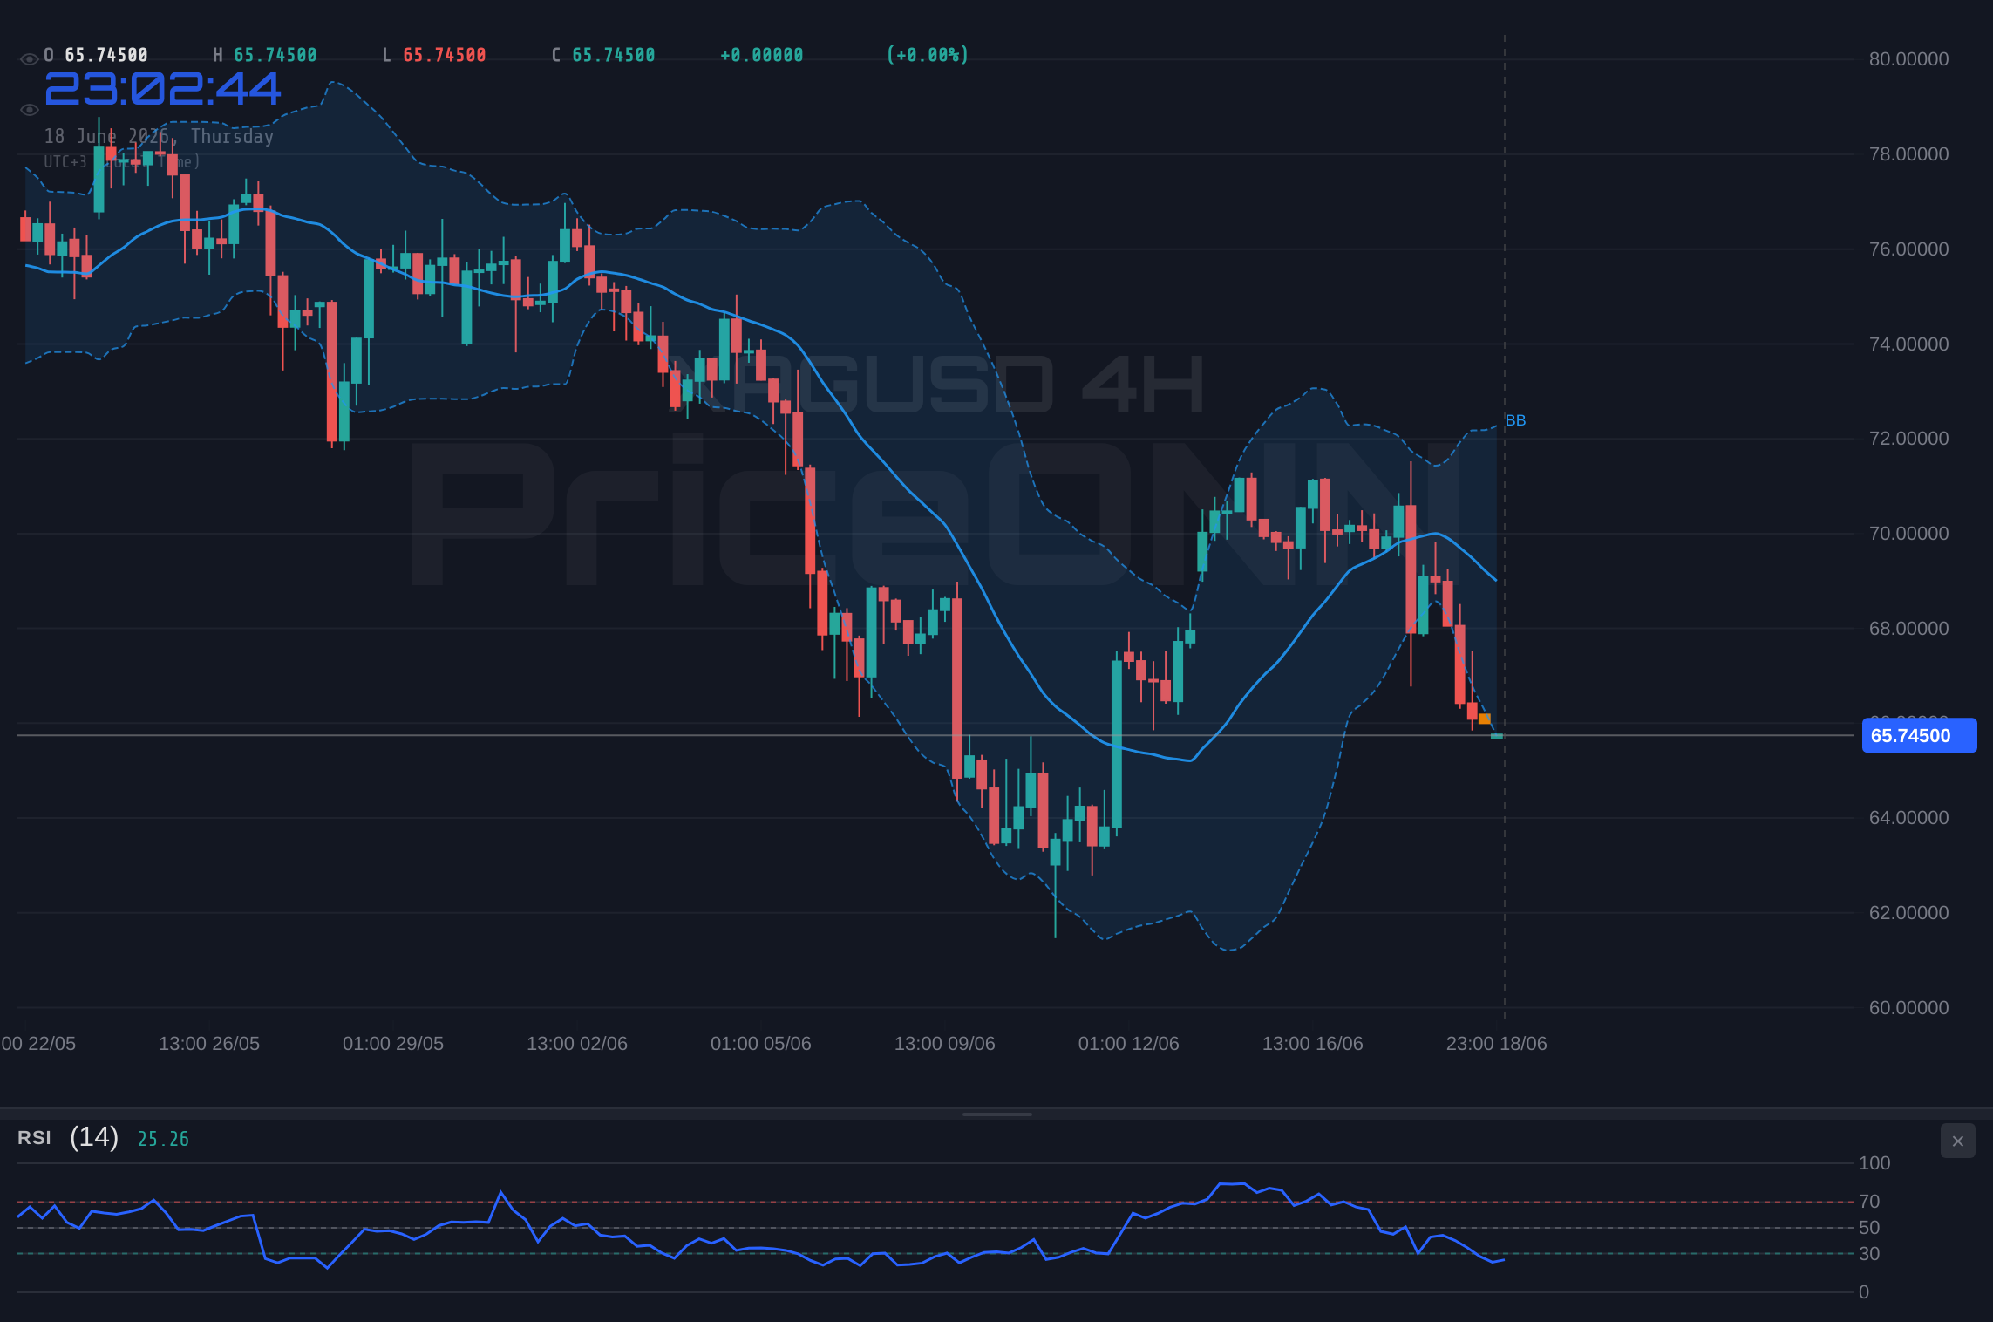The height and width of the screenshot is (1322, 1993).
Task: Click the BB Bollinger Bands label
Action: (1515, 420)
